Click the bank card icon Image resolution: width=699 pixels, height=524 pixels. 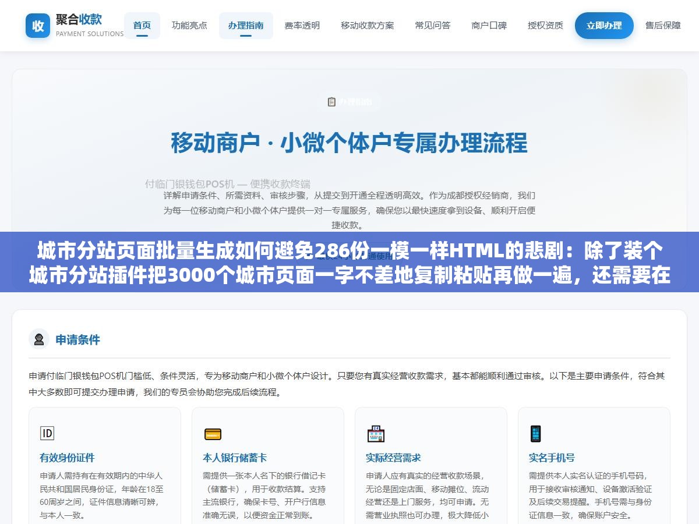(213, 434)
